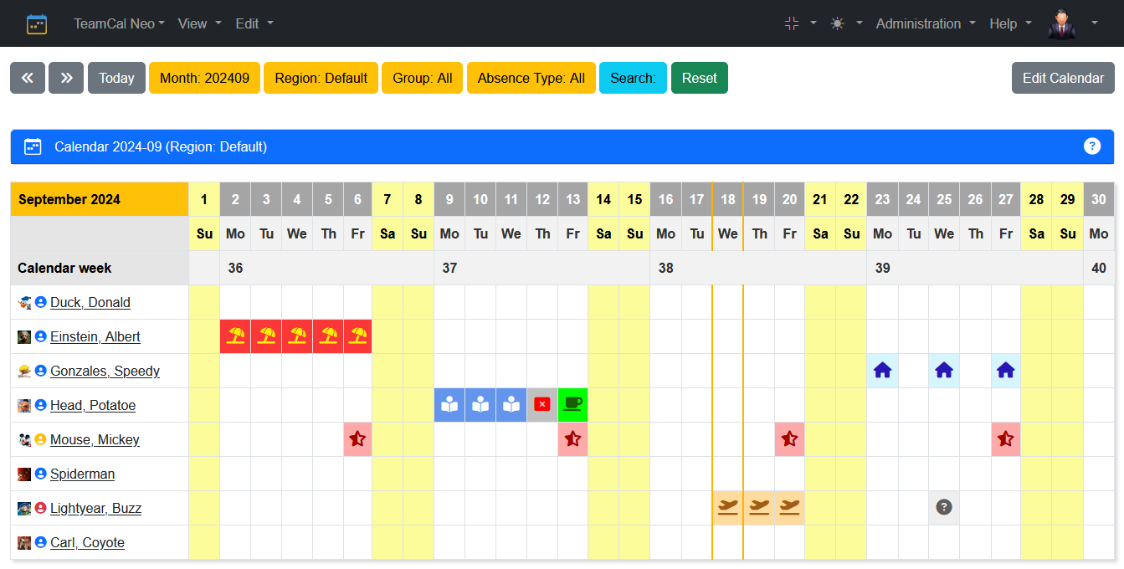Click Head's red X icon on September 12
The width and height of the screenshot is (1124, 569).
(x=542, y=405)
